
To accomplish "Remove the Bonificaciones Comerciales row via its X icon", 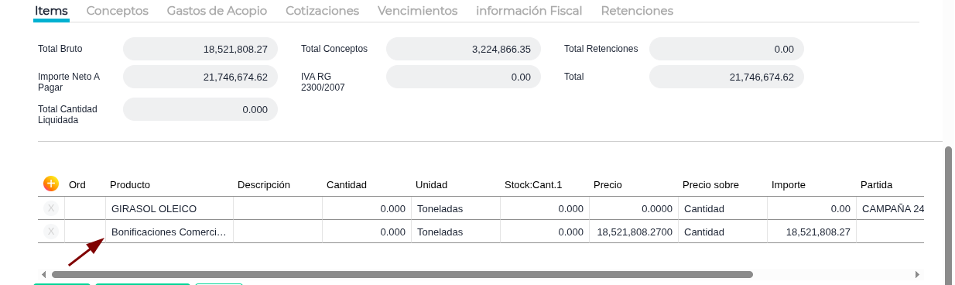I will [51, 232].
